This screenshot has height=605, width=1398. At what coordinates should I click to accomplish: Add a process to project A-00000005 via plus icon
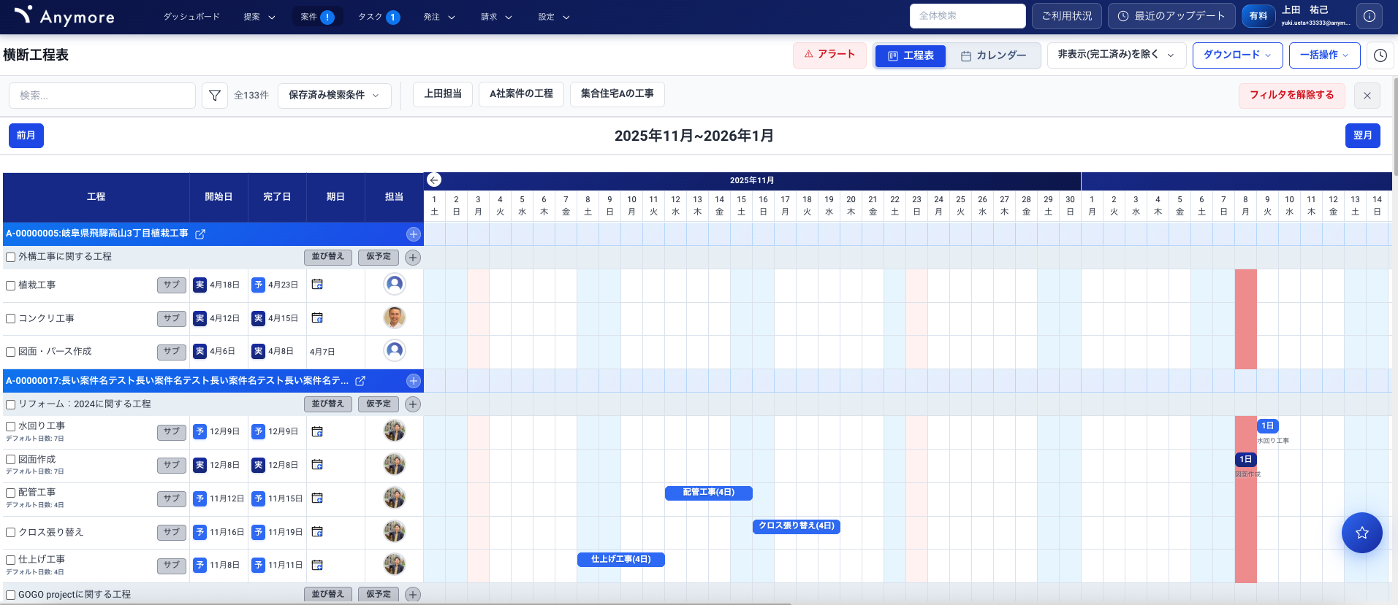coord(414,234)
